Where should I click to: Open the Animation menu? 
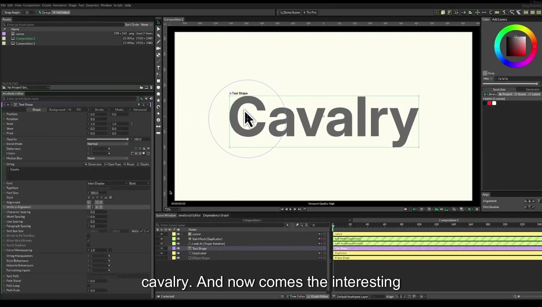pyautogui.click(x=60, y=5)
